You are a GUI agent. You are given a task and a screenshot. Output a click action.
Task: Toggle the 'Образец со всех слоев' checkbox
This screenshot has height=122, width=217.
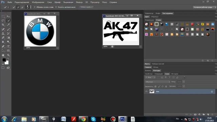pyautogui.click(x=35, y=7)
